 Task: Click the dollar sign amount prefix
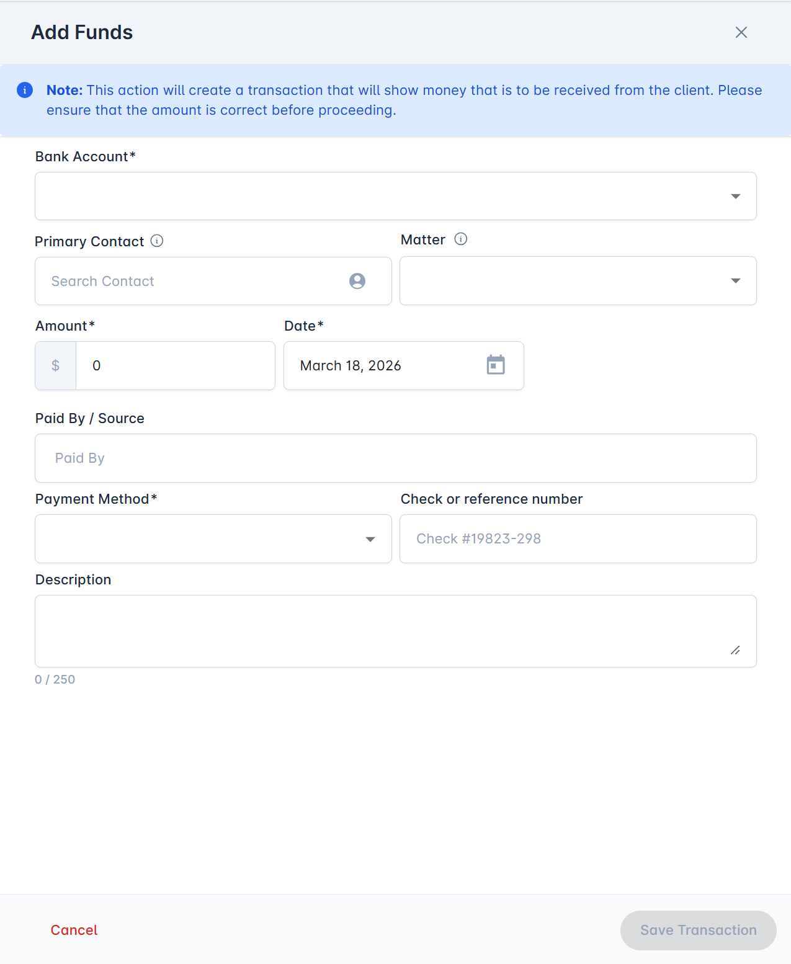(56, 365)
